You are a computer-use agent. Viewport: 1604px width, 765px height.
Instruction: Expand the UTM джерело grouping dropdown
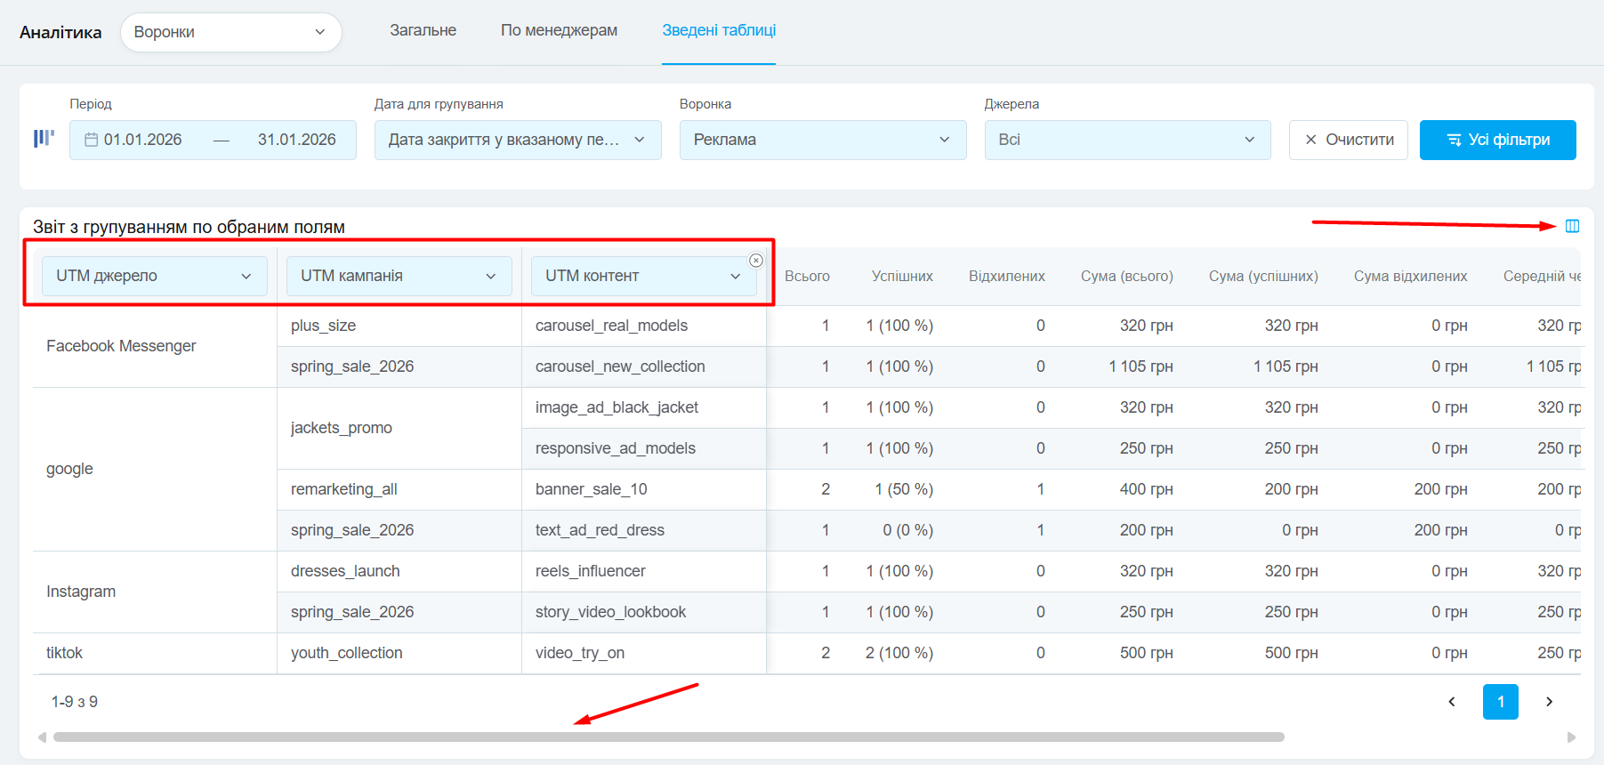pyautogui.click(x=154, y=276)
